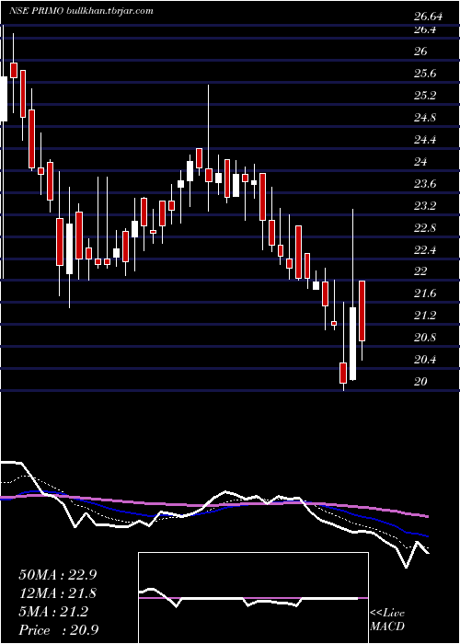
Task: Click the 50MA : 22.9 readout
Action: click(58, 575)
